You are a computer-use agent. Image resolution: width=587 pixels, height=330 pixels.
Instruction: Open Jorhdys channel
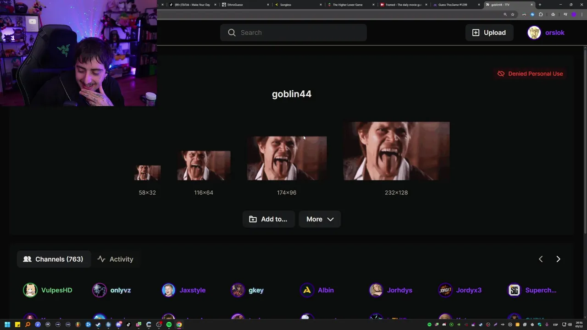[x=391, y=290]
